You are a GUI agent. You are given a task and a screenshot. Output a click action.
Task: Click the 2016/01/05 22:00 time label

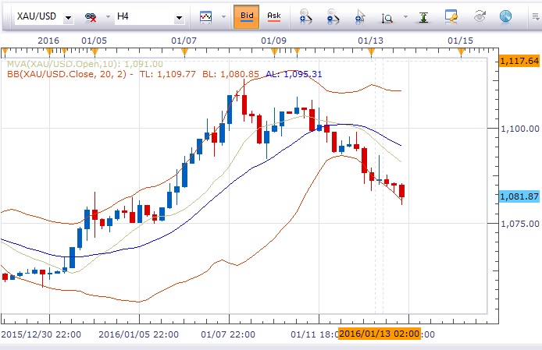[138, 334]
